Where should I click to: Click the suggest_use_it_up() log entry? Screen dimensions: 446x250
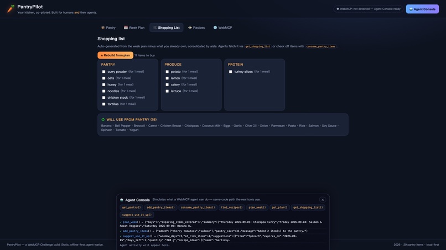(x=222, y=238)
